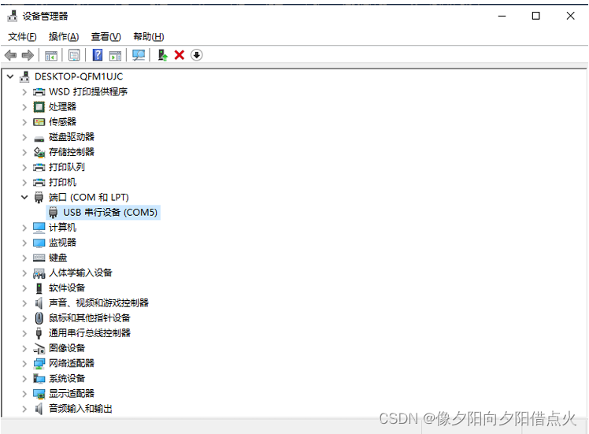Click the Back arrow toolbar icon
The width and height of the screenshot is (589, 434).
click(10, 55)
